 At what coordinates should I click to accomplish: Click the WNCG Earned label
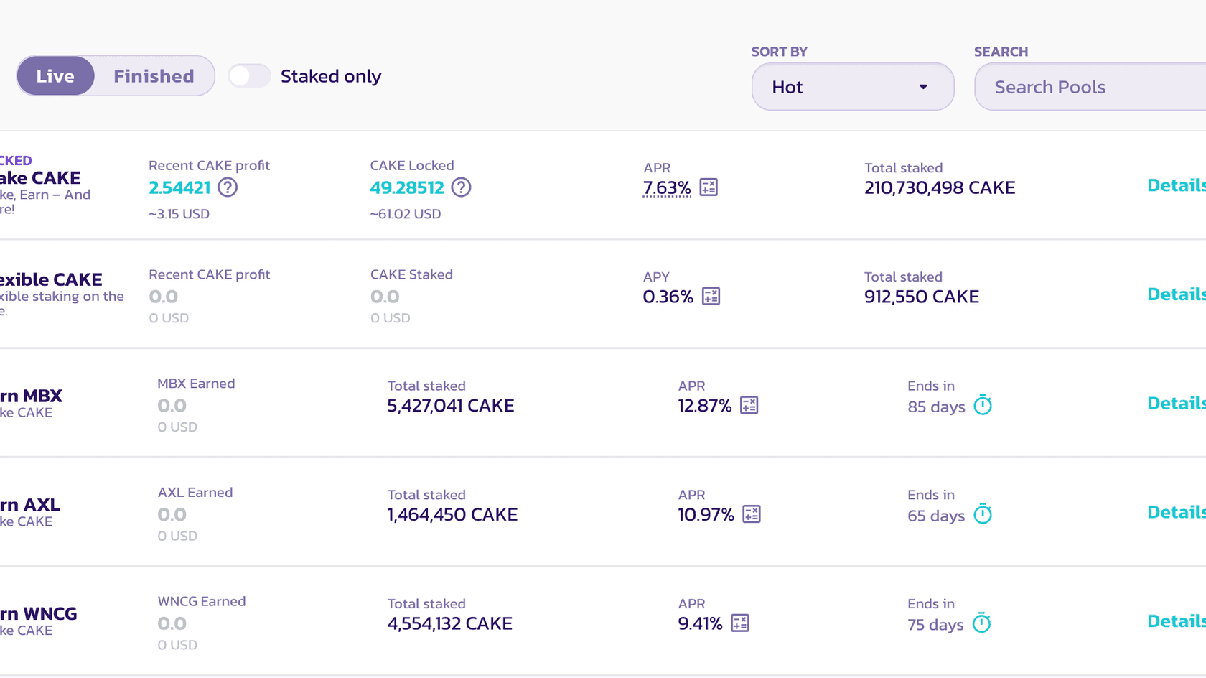202,602
